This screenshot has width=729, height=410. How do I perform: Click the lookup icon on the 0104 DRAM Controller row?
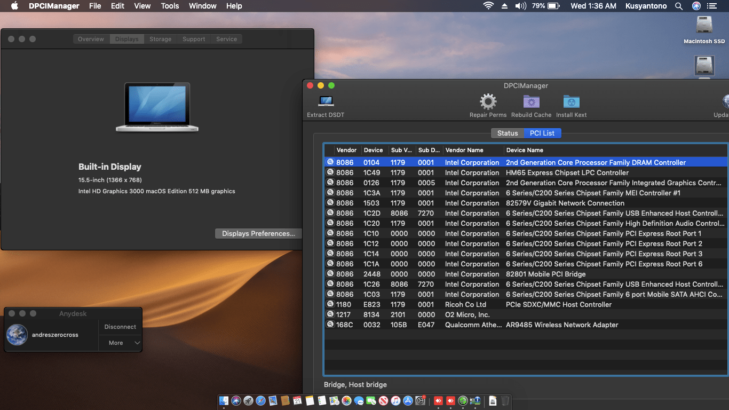330,162
